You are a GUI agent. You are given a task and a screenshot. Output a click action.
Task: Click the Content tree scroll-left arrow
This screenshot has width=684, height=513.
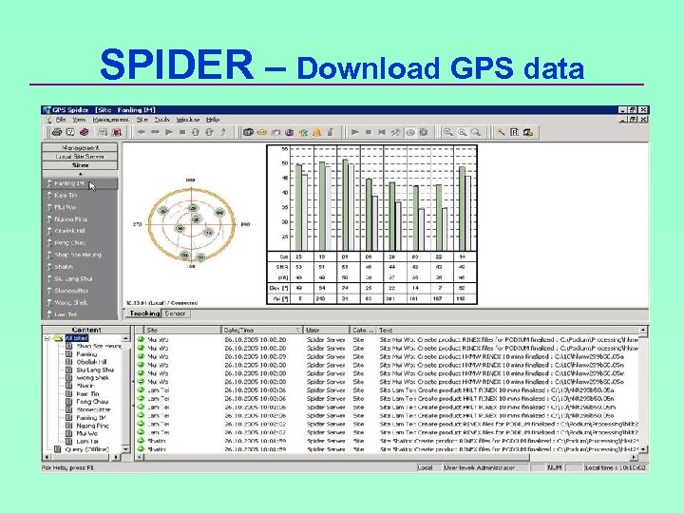(47, 457)
